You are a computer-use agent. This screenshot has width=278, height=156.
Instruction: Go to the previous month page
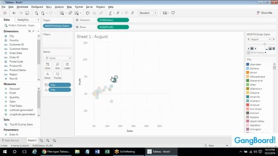[248, 39]
